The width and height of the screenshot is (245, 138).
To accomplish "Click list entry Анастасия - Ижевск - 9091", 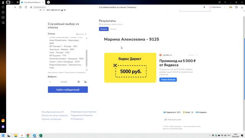I will point(62,49).
